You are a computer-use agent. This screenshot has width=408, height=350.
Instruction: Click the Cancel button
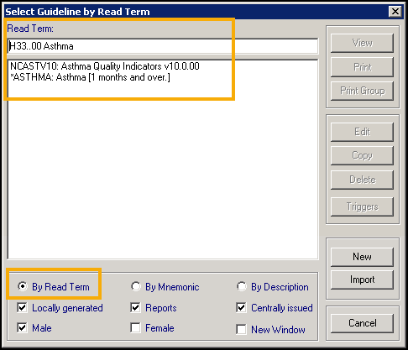pos(362,323)
